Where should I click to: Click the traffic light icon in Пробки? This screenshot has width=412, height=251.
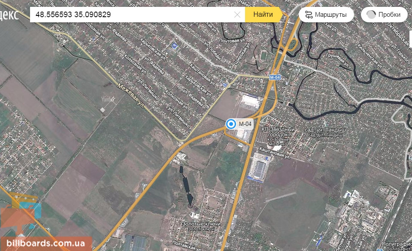[371, 15]
